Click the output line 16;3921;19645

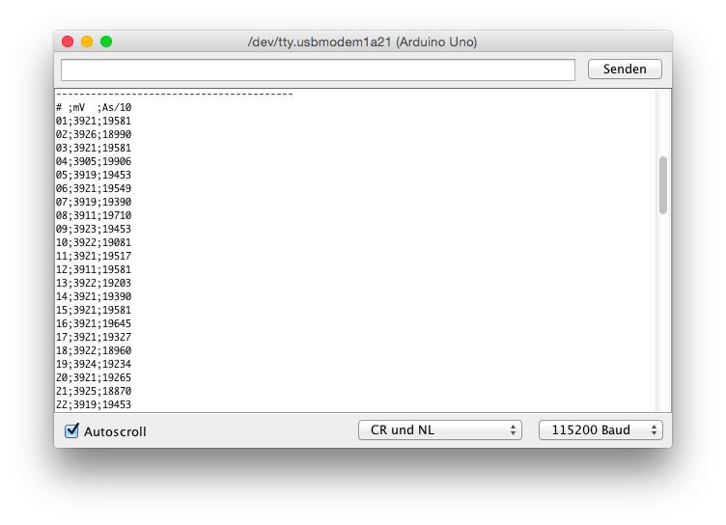coord(94,323)
